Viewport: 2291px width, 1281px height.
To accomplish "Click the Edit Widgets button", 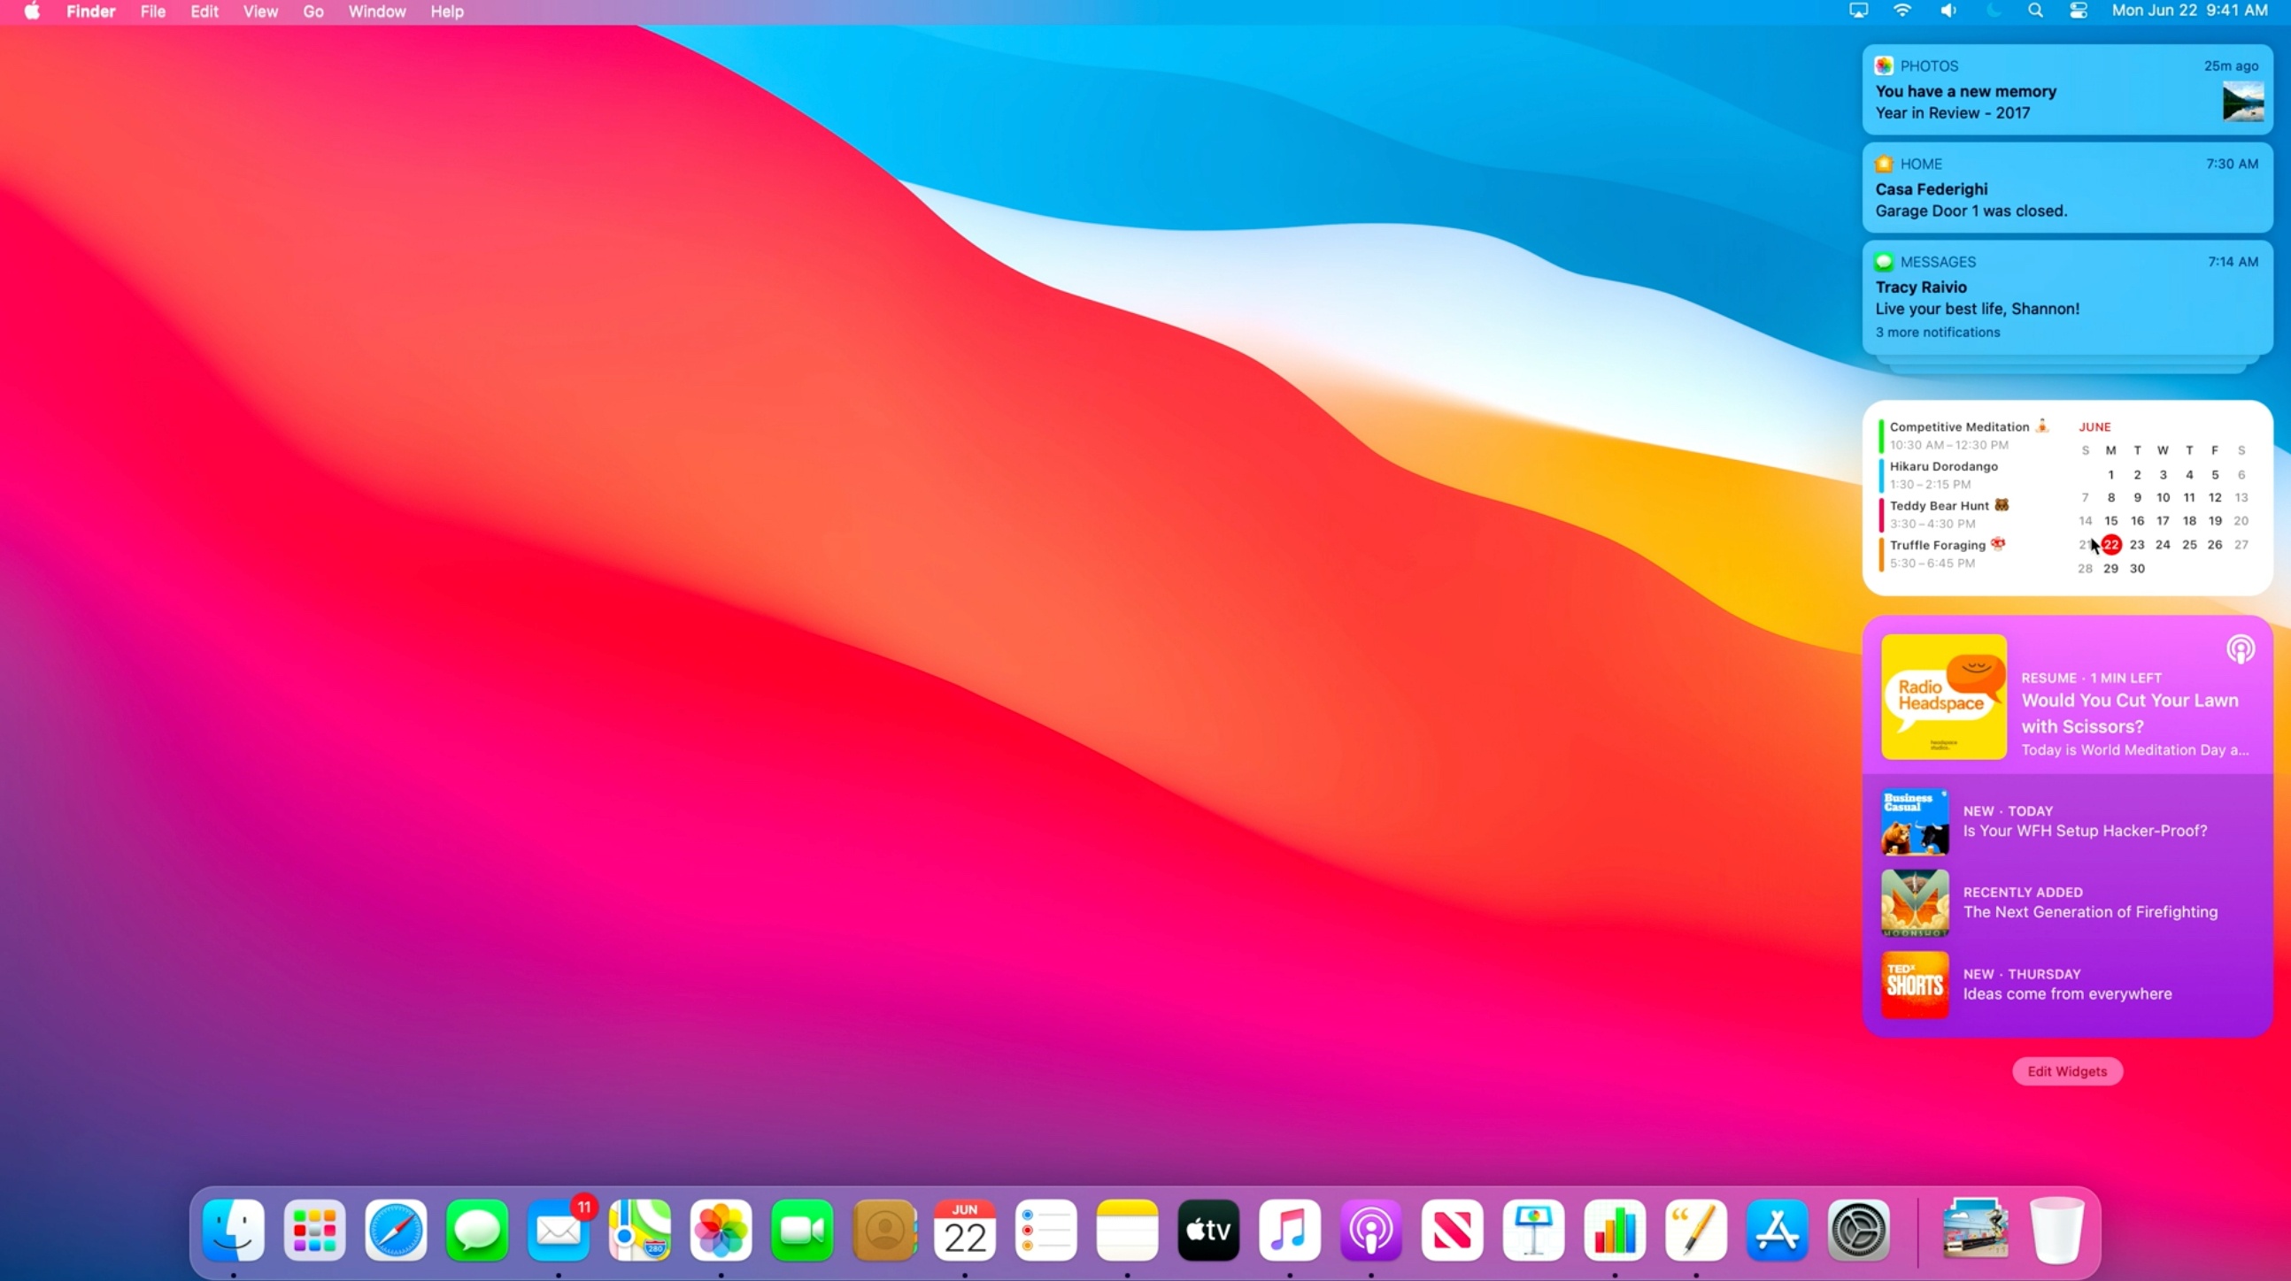I will click(x=2066, y=1071).
